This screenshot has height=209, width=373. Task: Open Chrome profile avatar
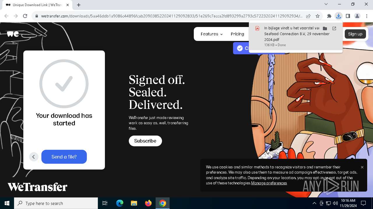pos(357,16)
